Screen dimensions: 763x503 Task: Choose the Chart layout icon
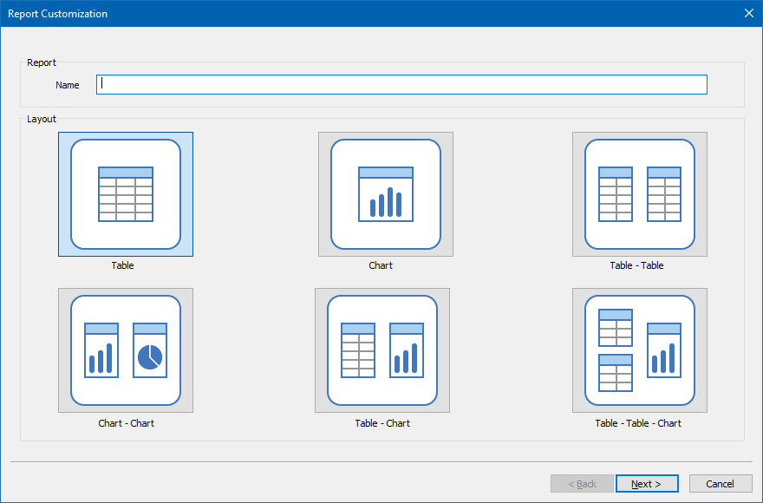[x=385, y=193]
